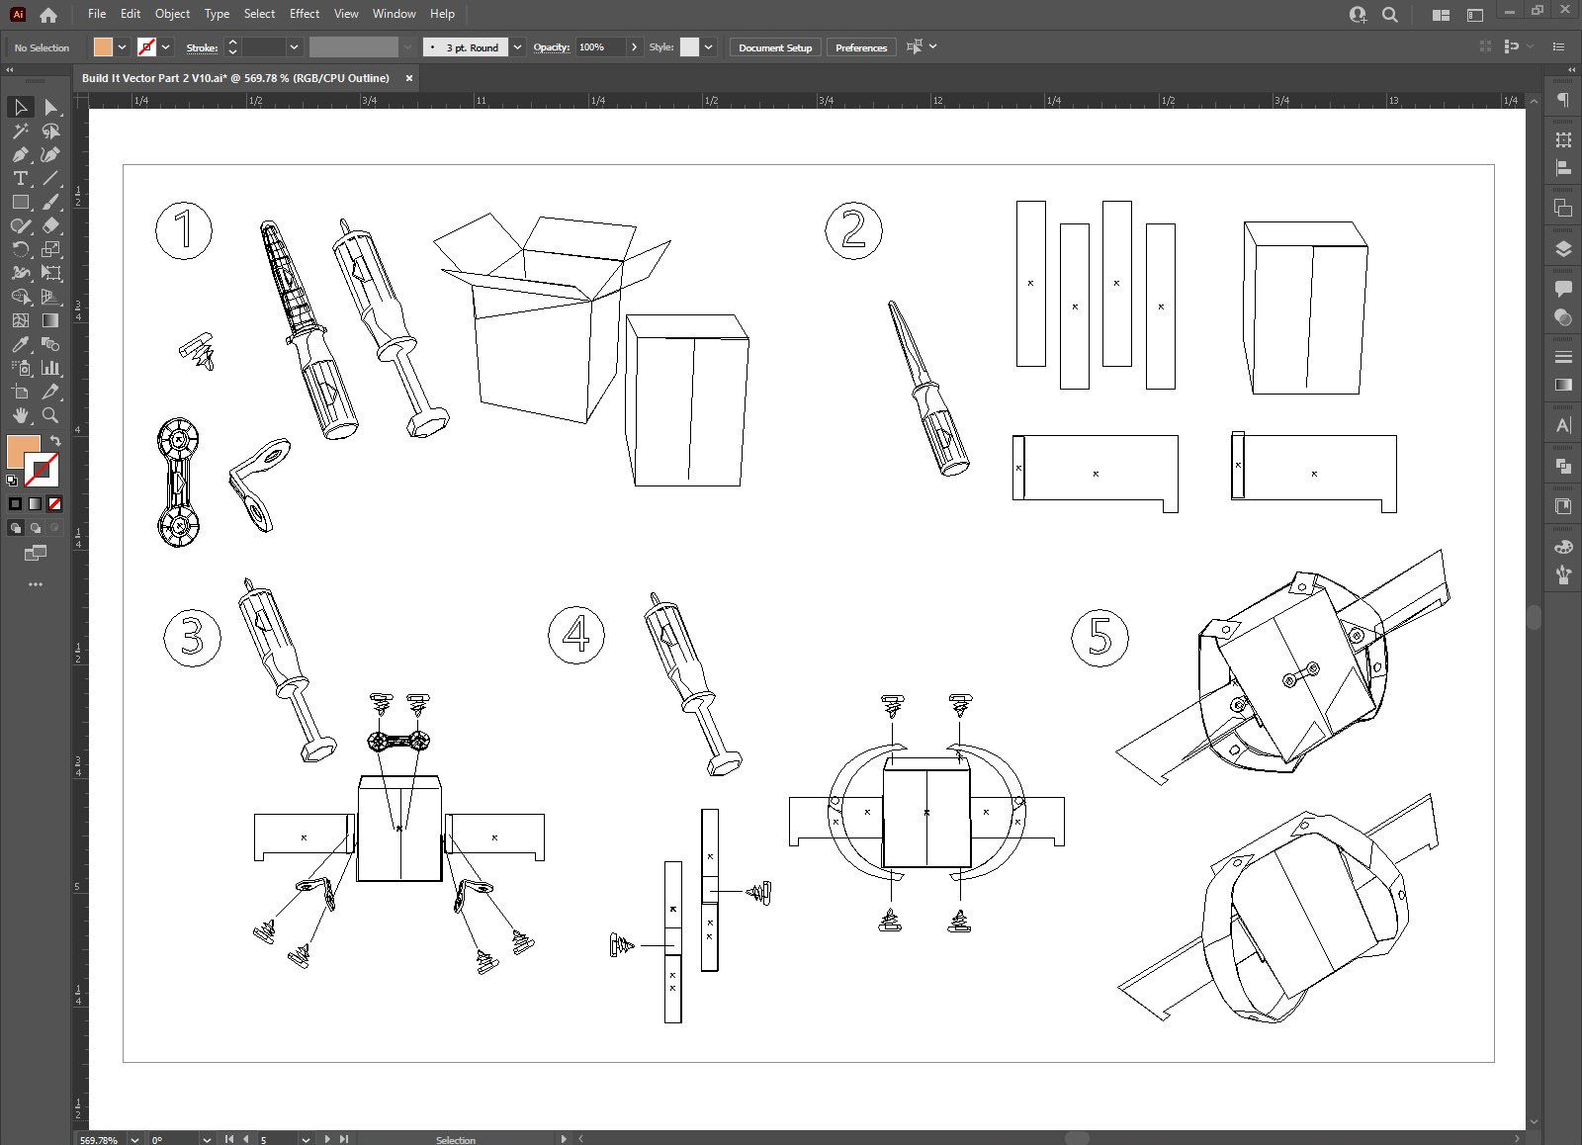Open the Align panel icon
The image size is (1582, 1145).
coord(1563,168)
